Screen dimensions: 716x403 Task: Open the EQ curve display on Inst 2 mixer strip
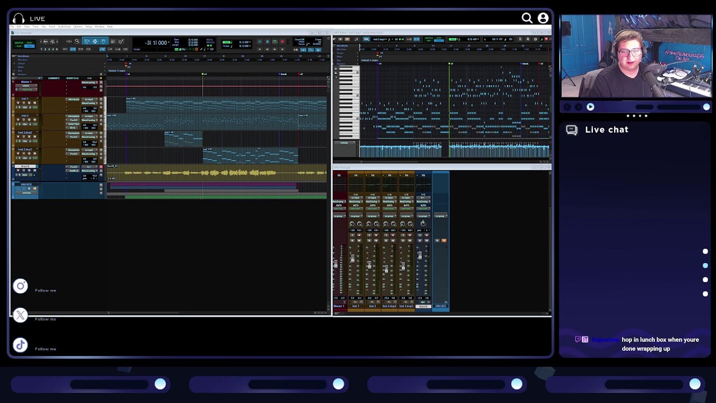click(373, 185)
